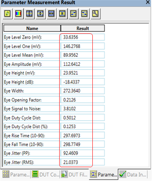Select the 'Eye Rise Time (10-90):' label
152x181 pixels.
click(24, 136)
